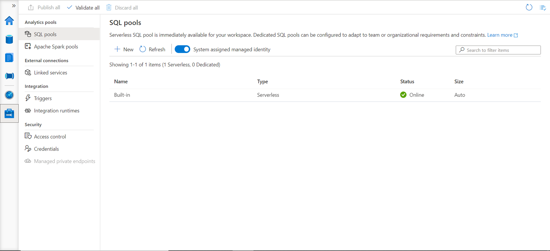Go to Linked services

(50, 73)
